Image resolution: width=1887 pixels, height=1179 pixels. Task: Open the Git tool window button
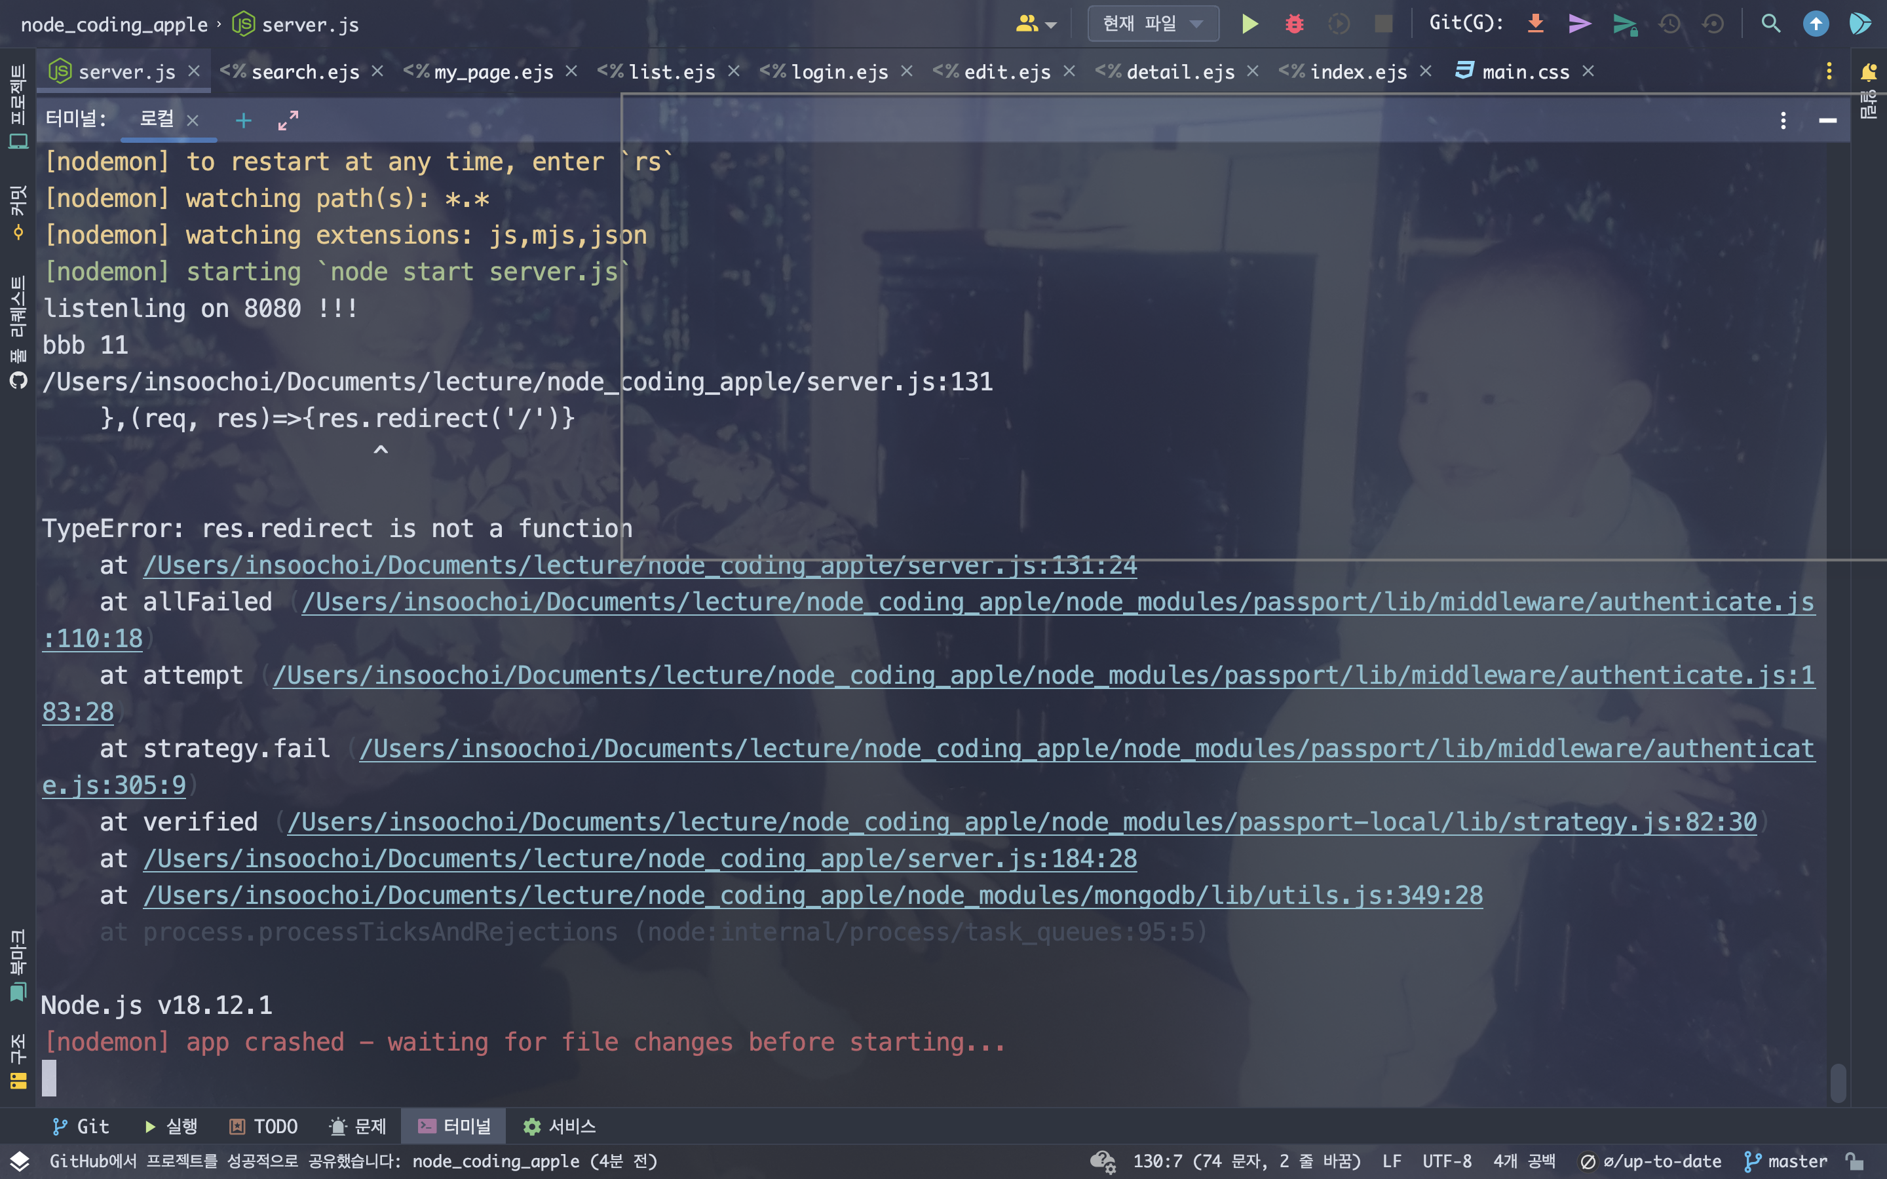tap(81, 1127)
